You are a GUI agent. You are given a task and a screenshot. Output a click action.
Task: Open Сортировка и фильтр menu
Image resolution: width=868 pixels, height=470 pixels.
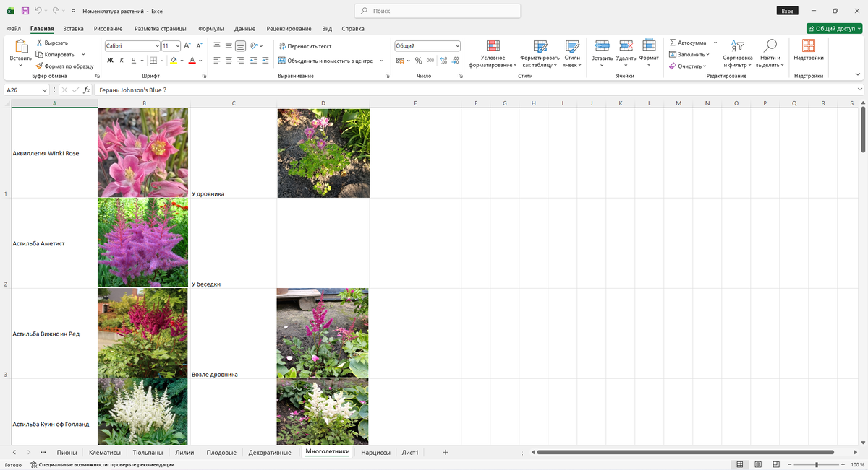click(737, 53)
